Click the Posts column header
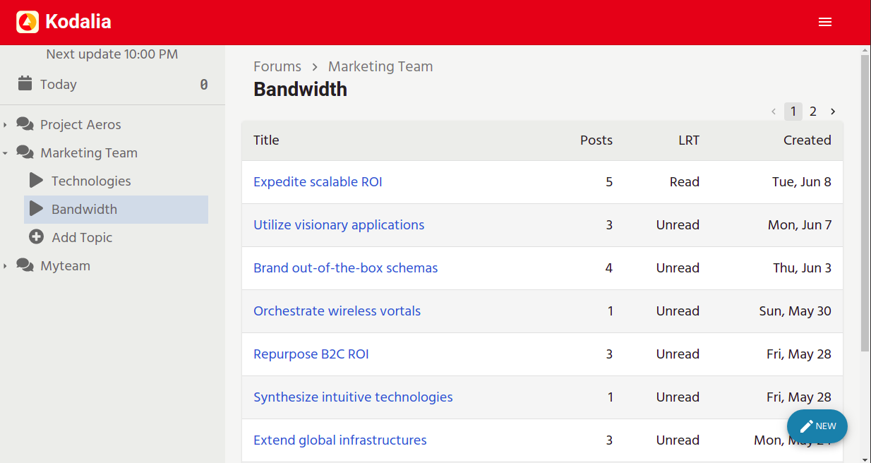 (x=596, y=140)
